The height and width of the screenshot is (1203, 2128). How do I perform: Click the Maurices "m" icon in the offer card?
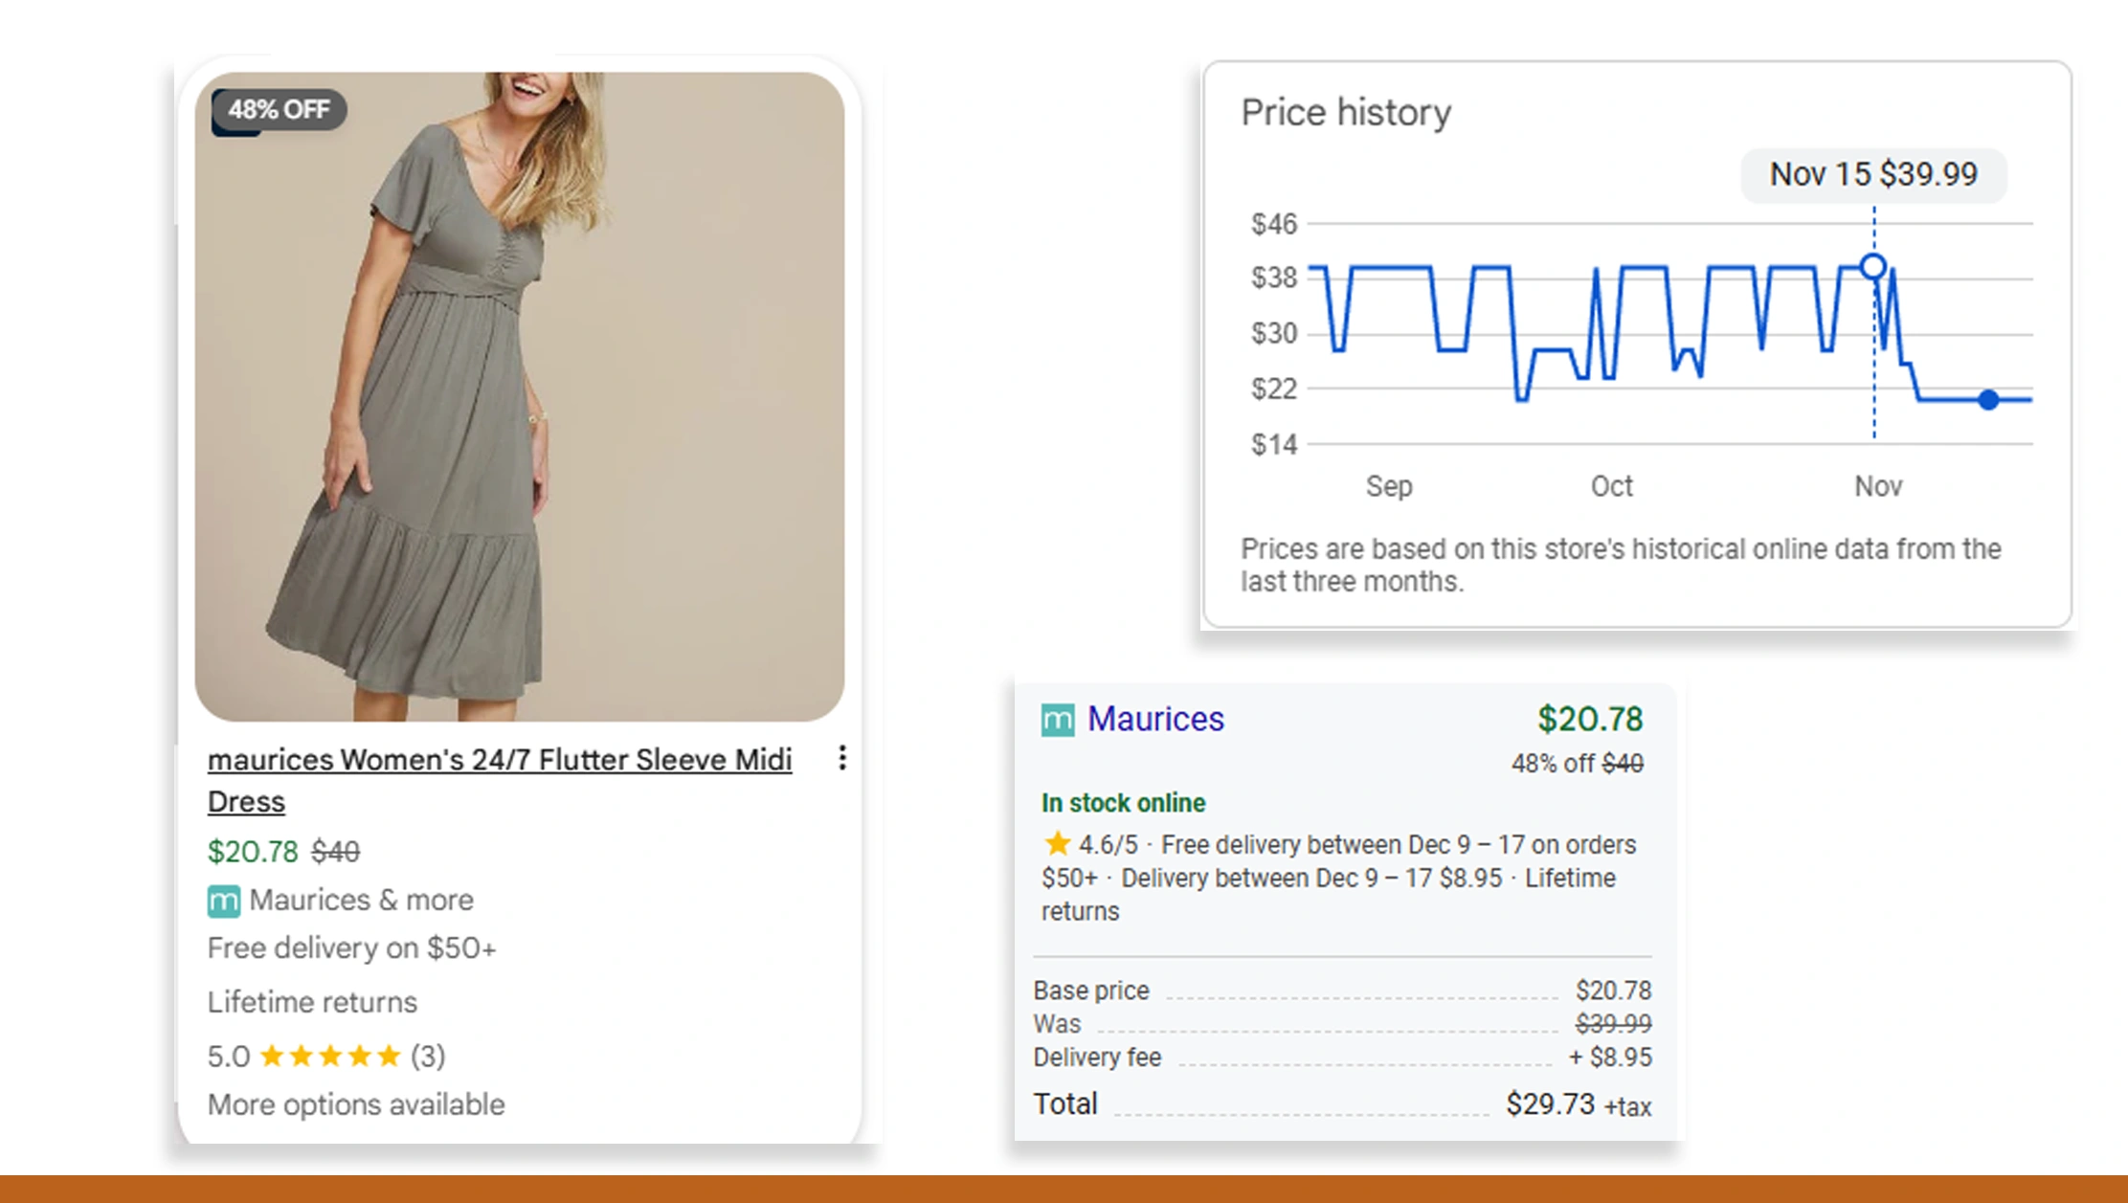click(1057, 720)
